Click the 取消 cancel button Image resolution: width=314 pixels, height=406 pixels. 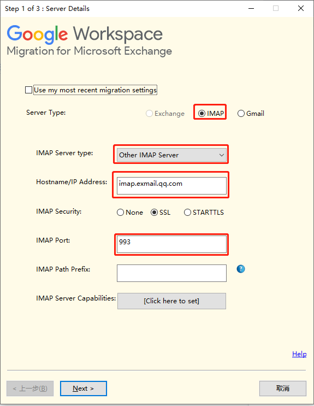(283, 389)
